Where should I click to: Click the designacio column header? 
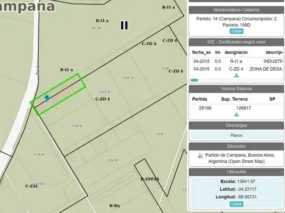tap(236, 52)
